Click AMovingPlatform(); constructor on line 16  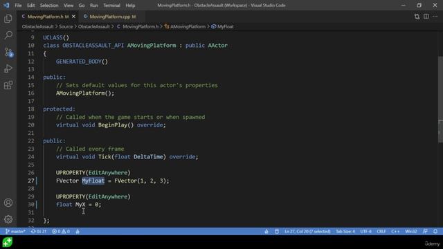pyautogui.click(x=85, y=93)
